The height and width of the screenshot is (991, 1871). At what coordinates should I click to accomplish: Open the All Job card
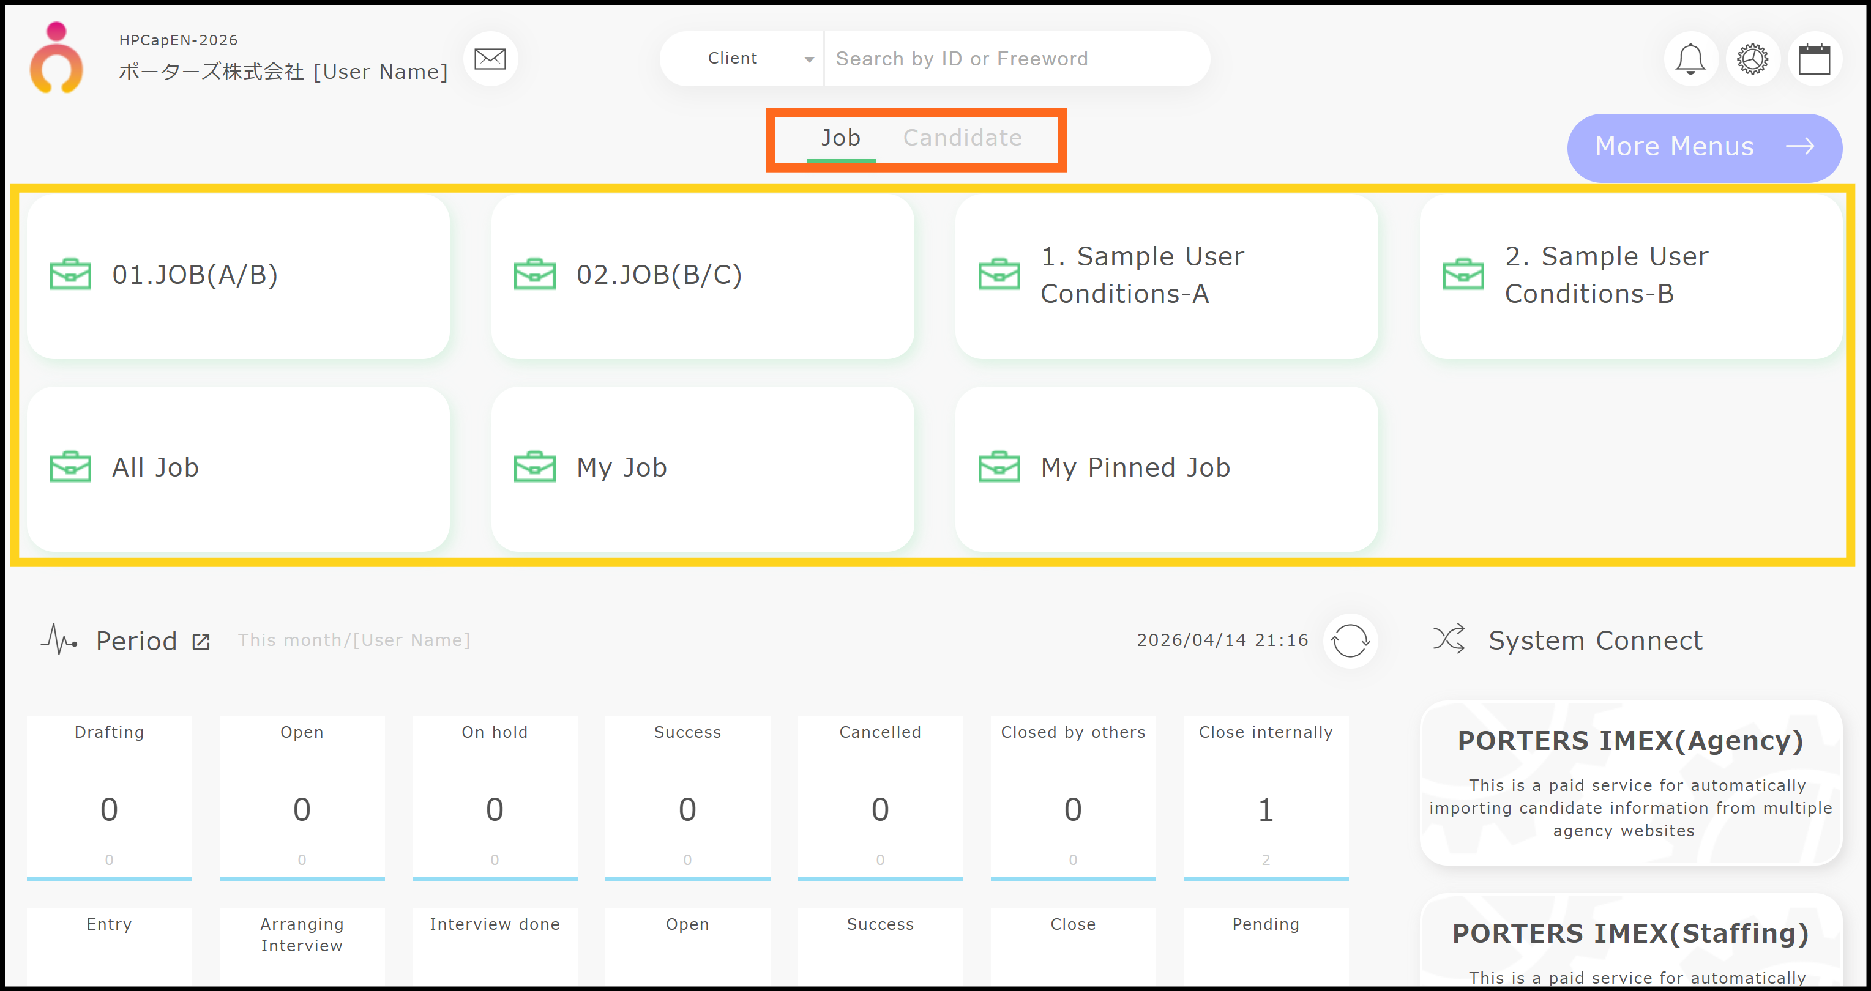tap(238, 468)
